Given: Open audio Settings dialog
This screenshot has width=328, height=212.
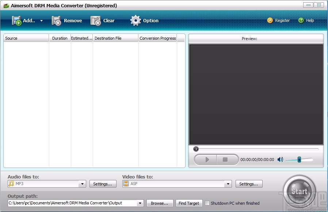Looking at the screenshot, I should (x=103, y=184).
